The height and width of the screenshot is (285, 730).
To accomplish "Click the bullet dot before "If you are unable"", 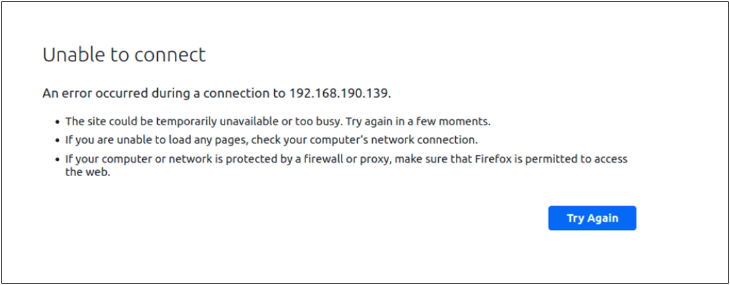I will tap(58, 141).
